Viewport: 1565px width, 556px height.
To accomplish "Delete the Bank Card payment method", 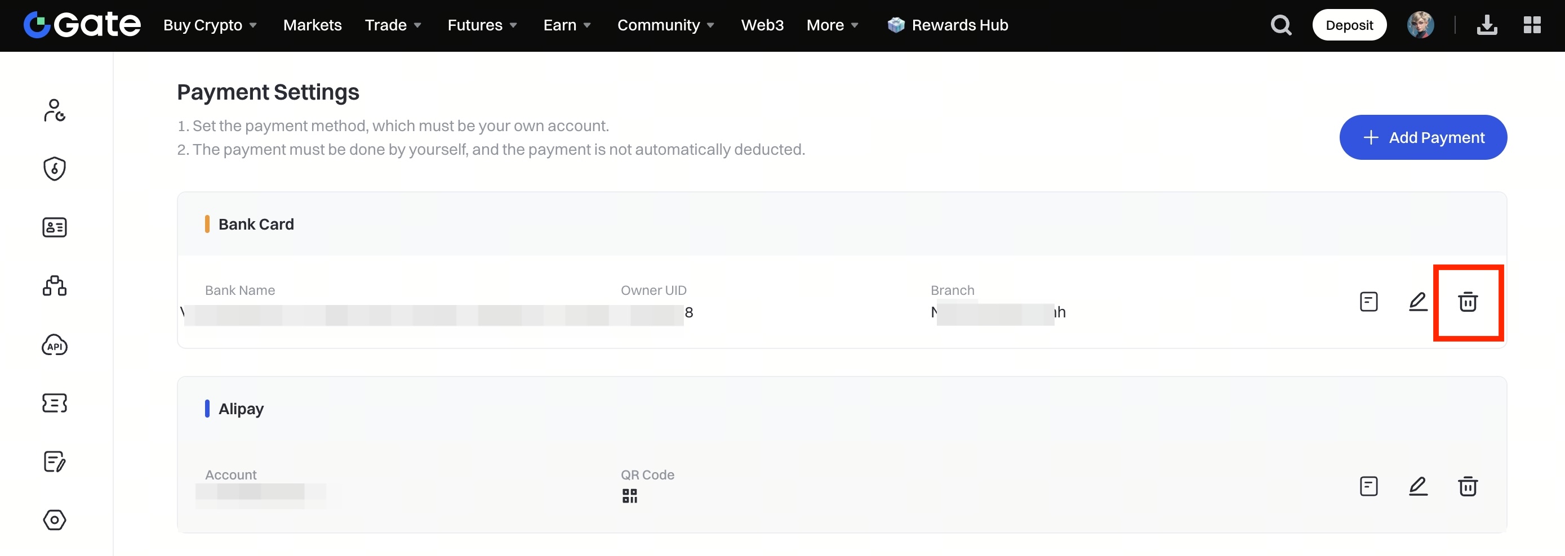I will 1467,302.
